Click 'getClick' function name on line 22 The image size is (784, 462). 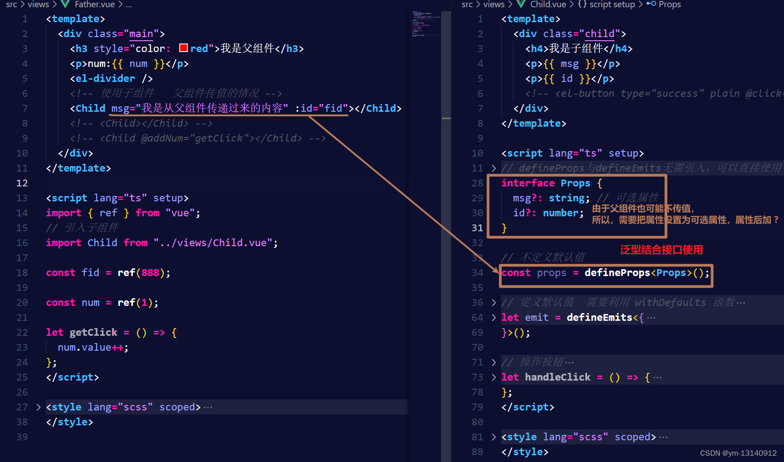(93, 333)
